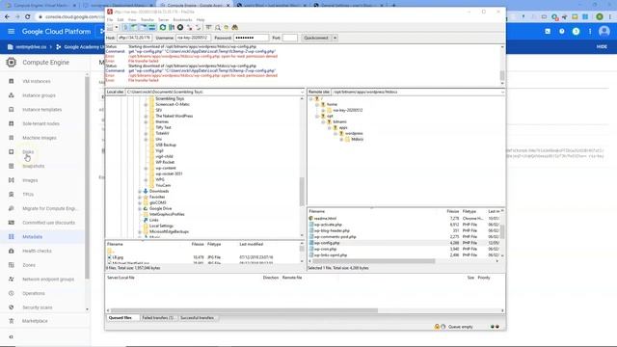Image resolution: width=617 pixels, height=347 pixels.
Task: Select the WP Rocket local folder
Action: (x=165, y=162)
